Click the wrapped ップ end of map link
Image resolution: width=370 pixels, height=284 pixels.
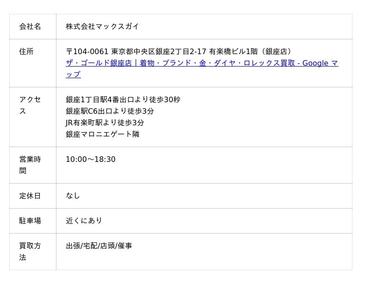click(x=74, y=74)
